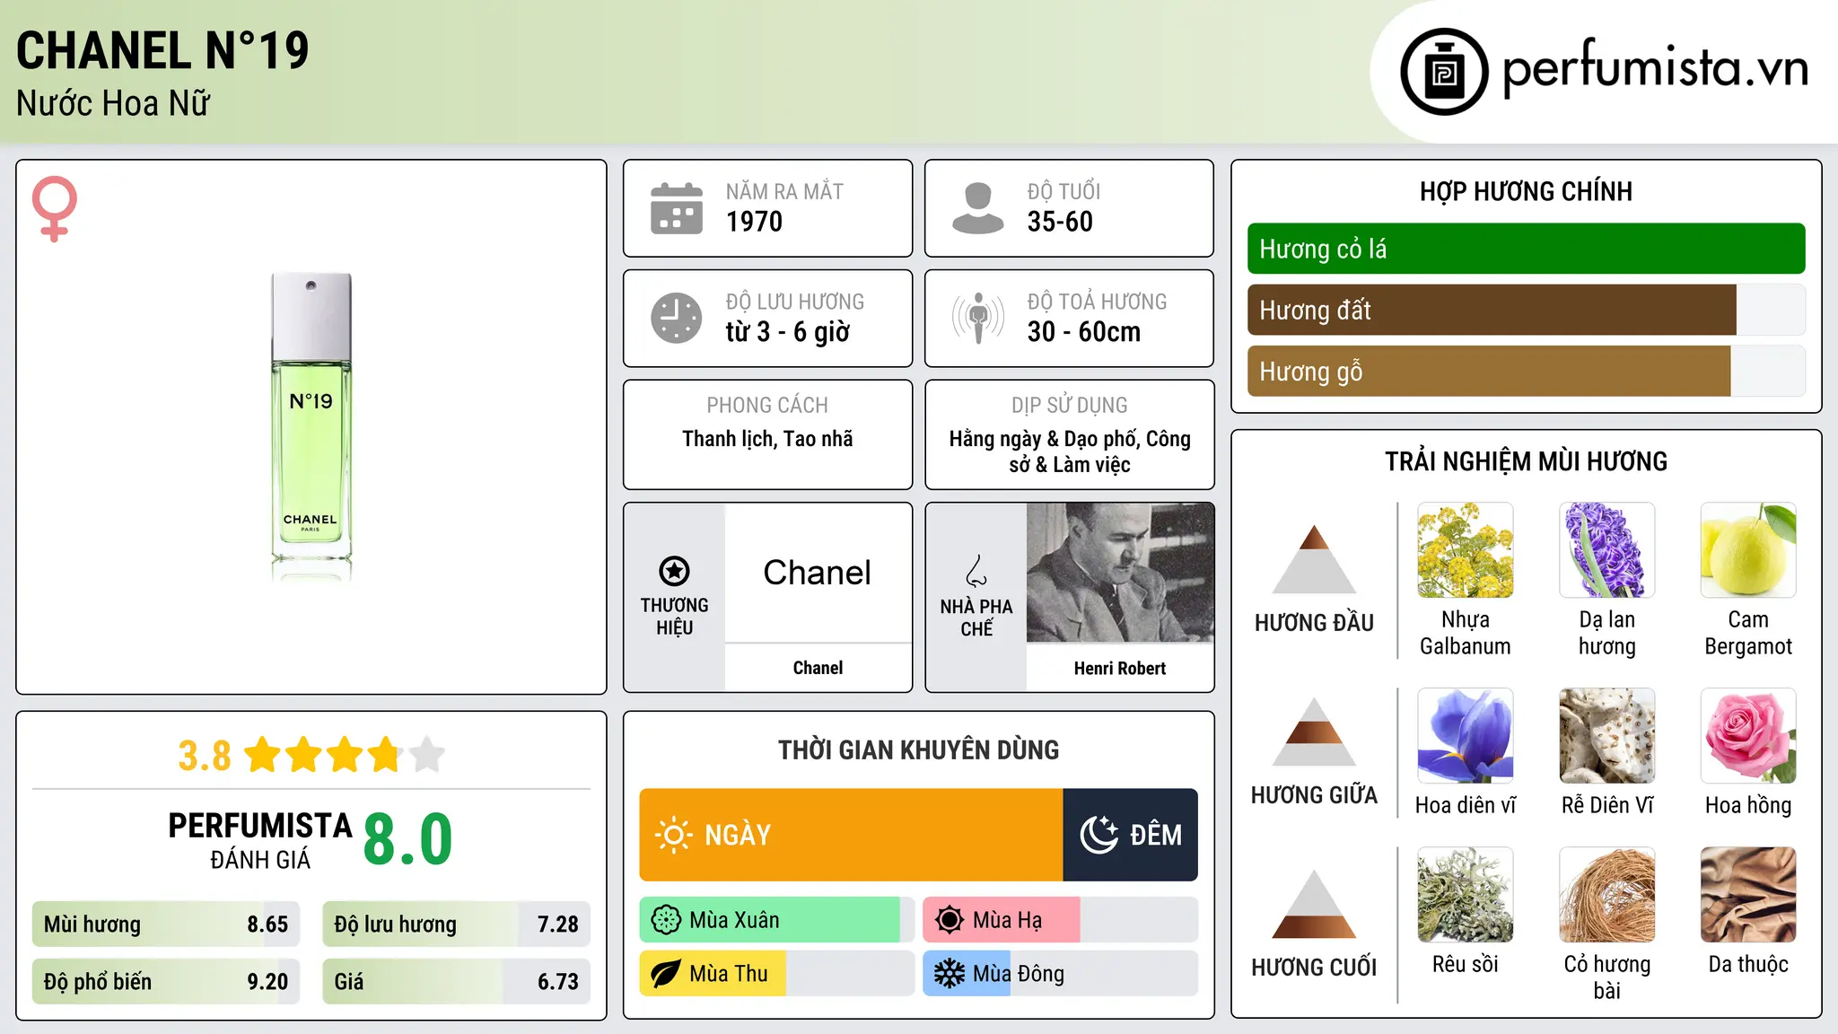Click the Hương cuối pyramid icon

click(1314, 904)
